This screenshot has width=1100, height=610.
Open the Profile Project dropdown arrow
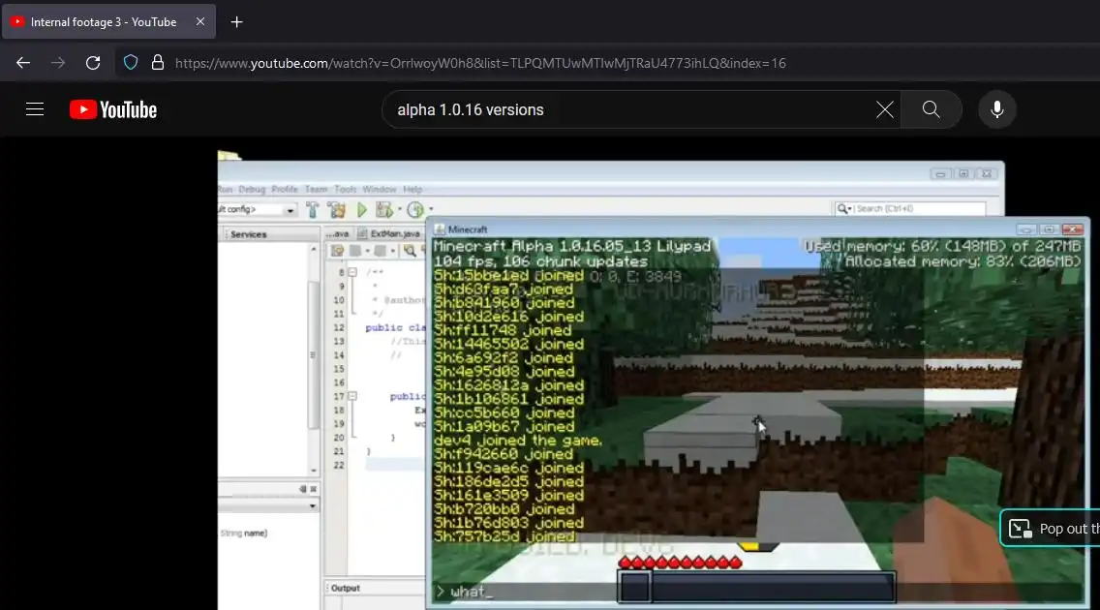431,209
